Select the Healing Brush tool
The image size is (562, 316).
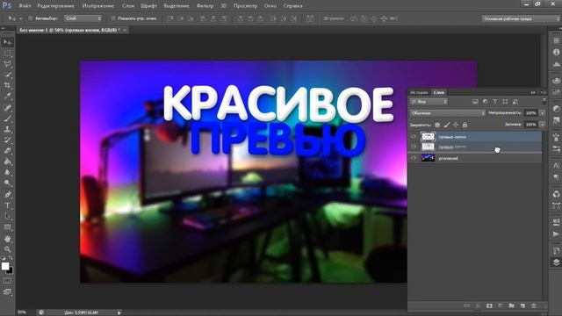(7, 107)
